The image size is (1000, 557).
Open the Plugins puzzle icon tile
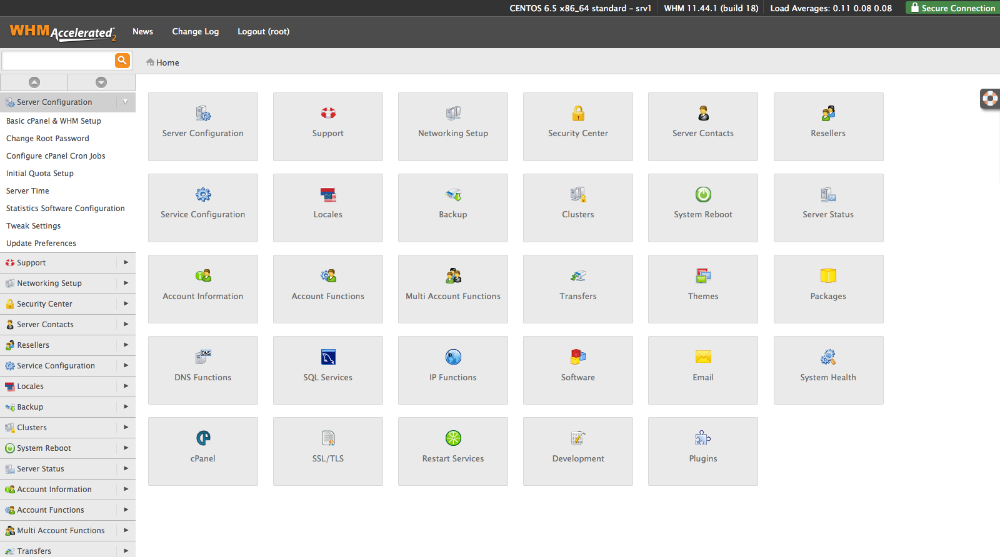[703, 438]
